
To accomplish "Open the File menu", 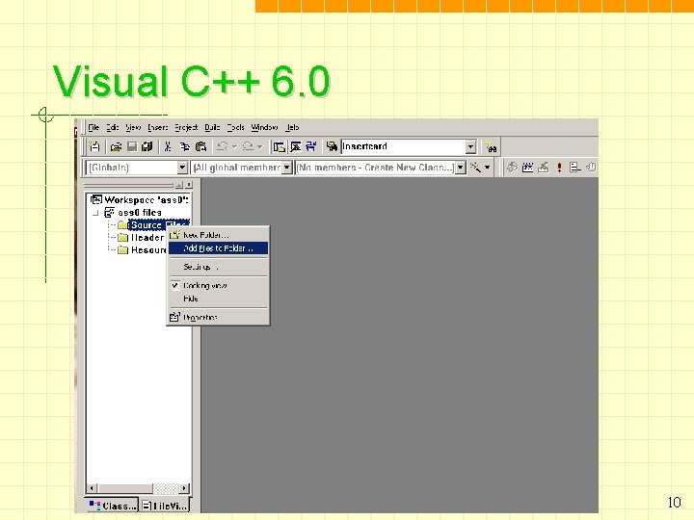I will (93, 127).
